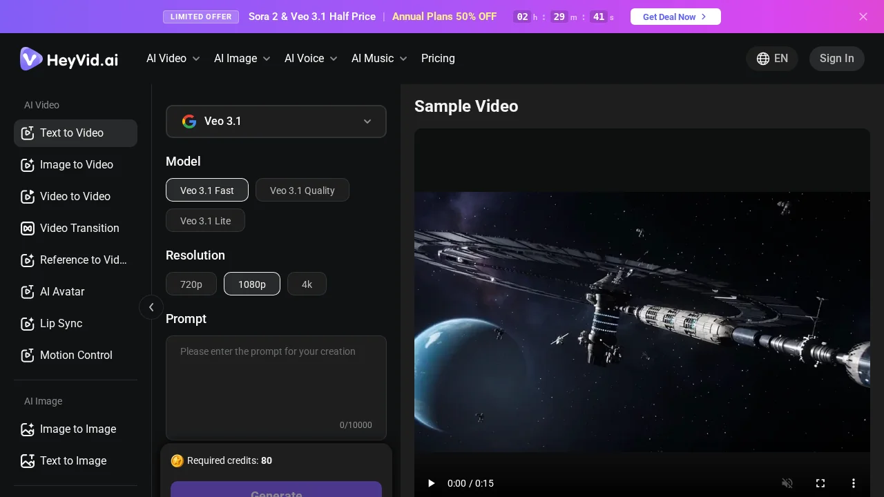Click the Get Deal Now button

pyautogui.click(x=675, y=17)
